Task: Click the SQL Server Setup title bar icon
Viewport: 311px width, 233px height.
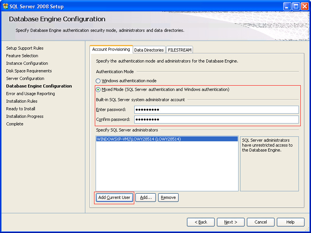Action: (x=6, y=6)
